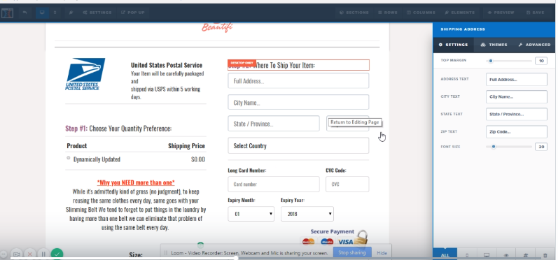This screenshot has width=558, height=260.
Task: Open the Expiry Month dropdown
Action: [x=251, y=214]
